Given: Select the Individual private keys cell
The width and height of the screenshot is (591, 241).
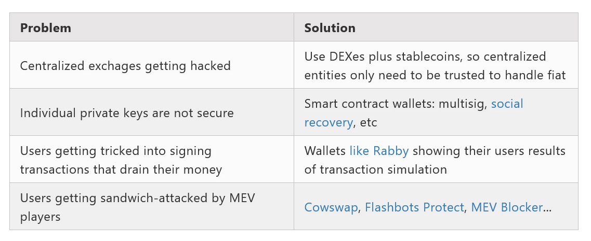Looking at the screenshot, I should tap(152, 112).
